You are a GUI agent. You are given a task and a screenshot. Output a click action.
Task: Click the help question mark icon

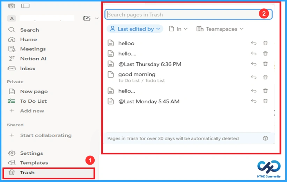point(265,139)
